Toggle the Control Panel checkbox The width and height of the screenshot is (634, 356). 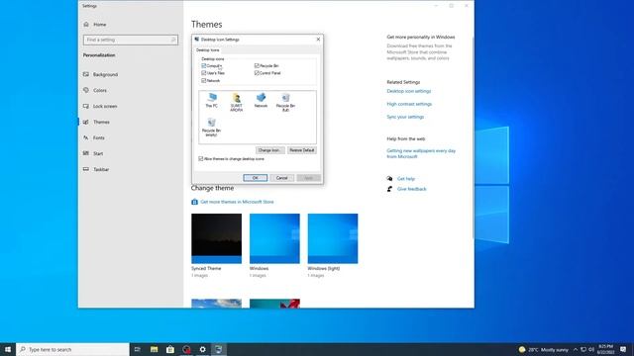pyautogui.click(x=257, y=73)
